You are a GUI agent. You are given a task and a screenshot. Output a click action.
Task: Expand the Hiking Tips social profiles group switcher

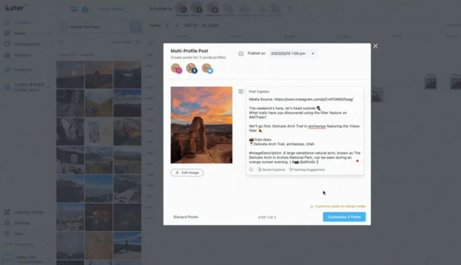pos(48,259)
